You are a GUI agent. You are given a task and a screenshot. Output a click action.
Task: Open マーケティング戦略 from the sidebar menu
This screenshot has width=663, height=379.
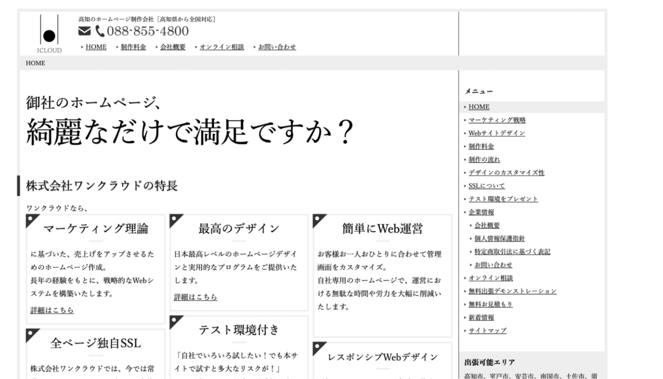(496, 120)
